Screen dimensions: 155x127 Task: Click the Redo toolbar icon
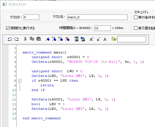[x=16, y=39]
